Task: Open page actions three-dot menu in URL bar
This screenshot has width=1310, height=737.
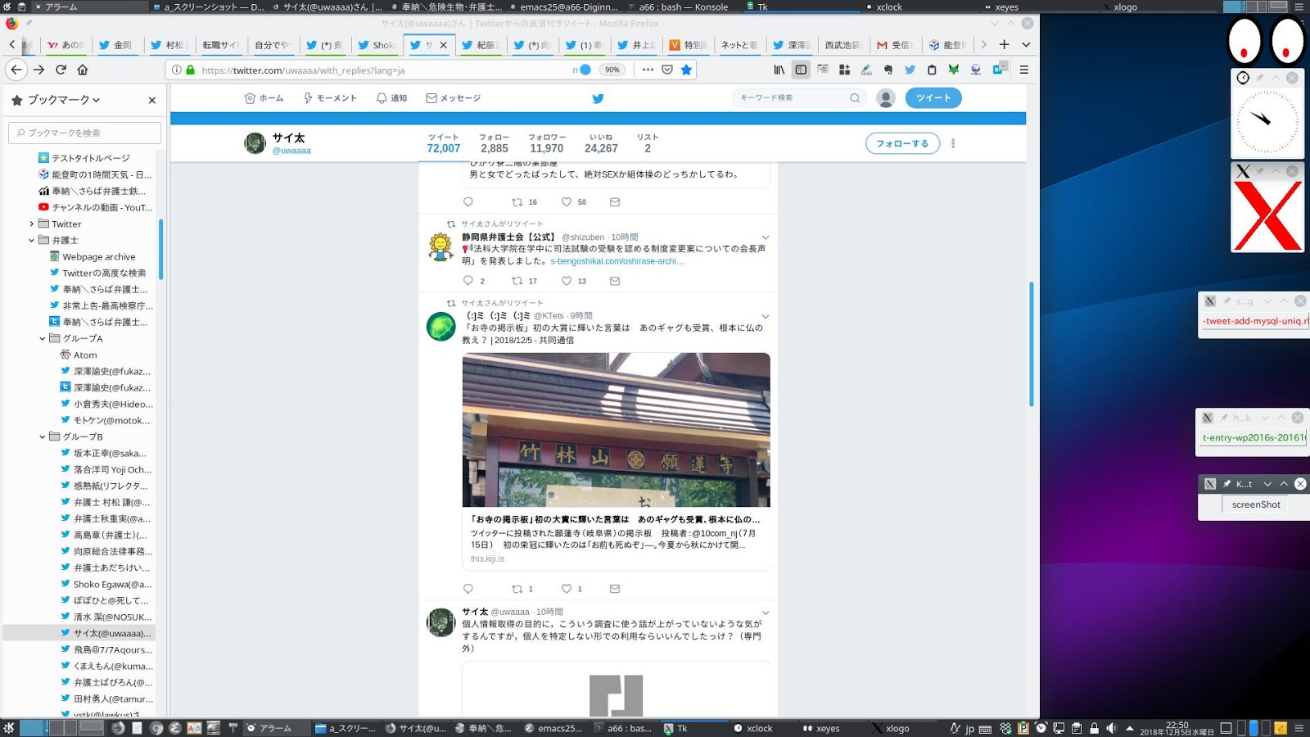Action: 648,70
